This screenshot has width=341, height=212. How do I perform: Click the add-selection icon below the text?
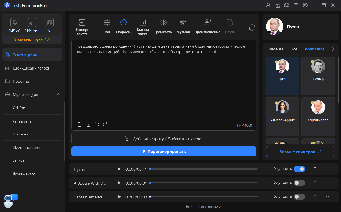(x=88, y=124)
